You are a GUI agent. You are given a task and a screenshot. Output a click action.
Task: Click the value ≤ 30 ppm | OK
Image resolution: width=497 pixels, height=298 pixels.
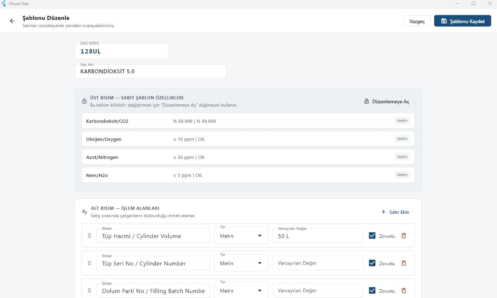[189, 157]
